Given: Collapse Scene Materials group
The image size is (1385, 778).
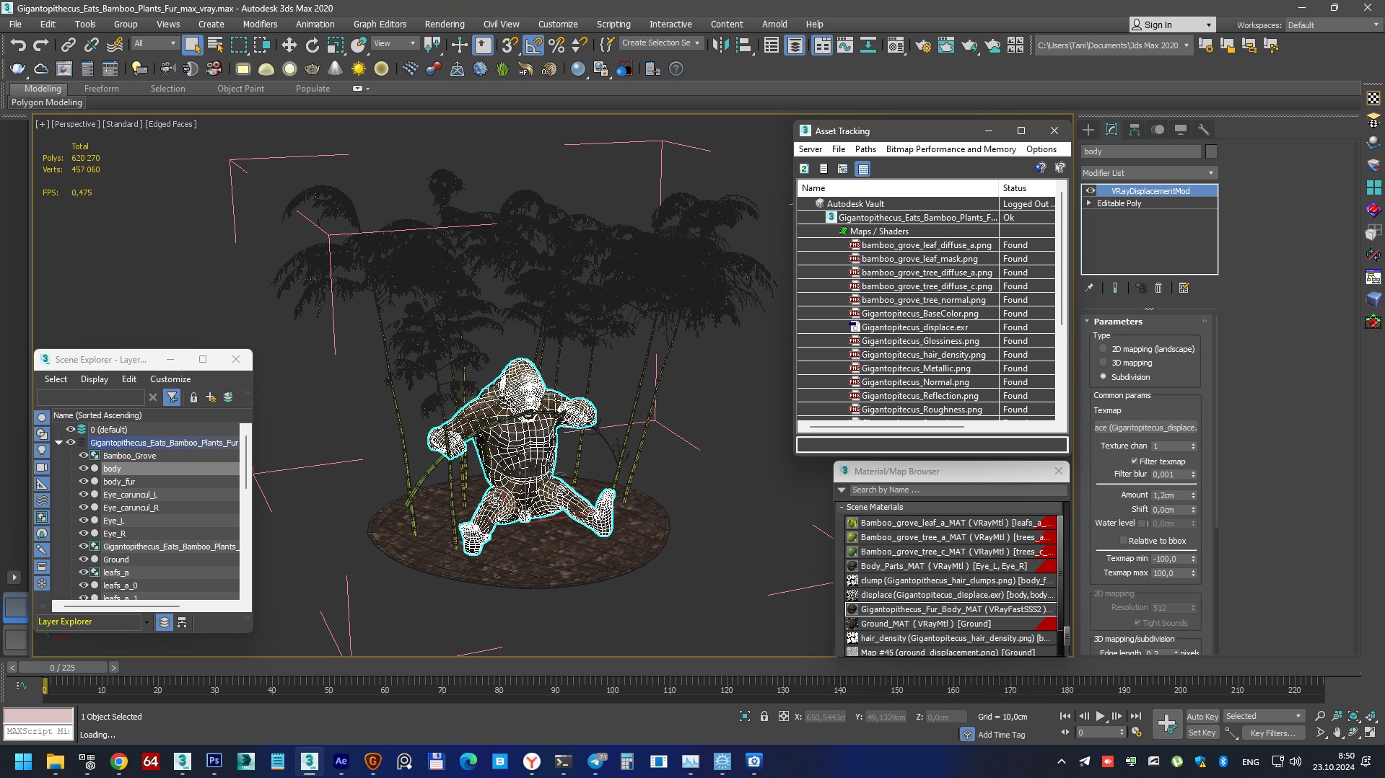Looking at the screenshot, I should [842, 507].
